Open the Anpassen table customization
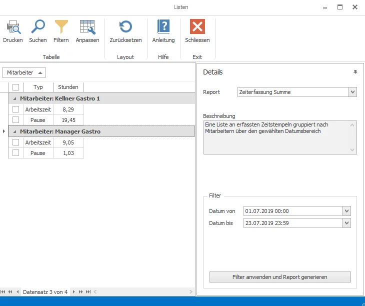Screen dimensions: 365x306 [87, 27]
